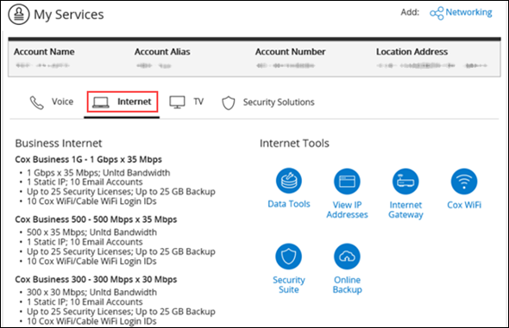Click the TV monitor icon
The image size is (509, 328).
[177, 102]
